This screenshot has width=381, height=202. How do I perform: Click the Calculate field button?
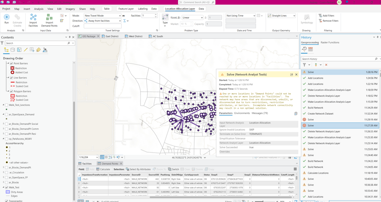tap(103, 169)
